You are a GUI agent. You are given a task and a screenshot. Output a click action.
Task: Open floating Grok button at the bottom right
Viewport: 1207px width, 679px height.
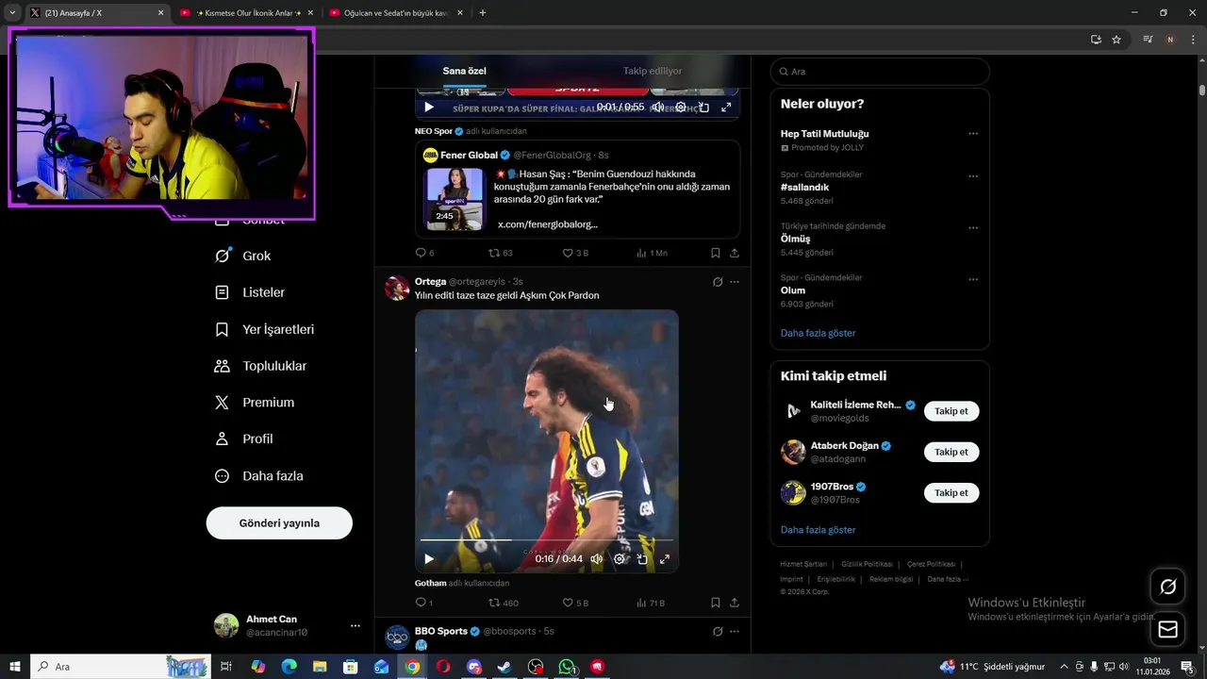[x=1167, y=587]
